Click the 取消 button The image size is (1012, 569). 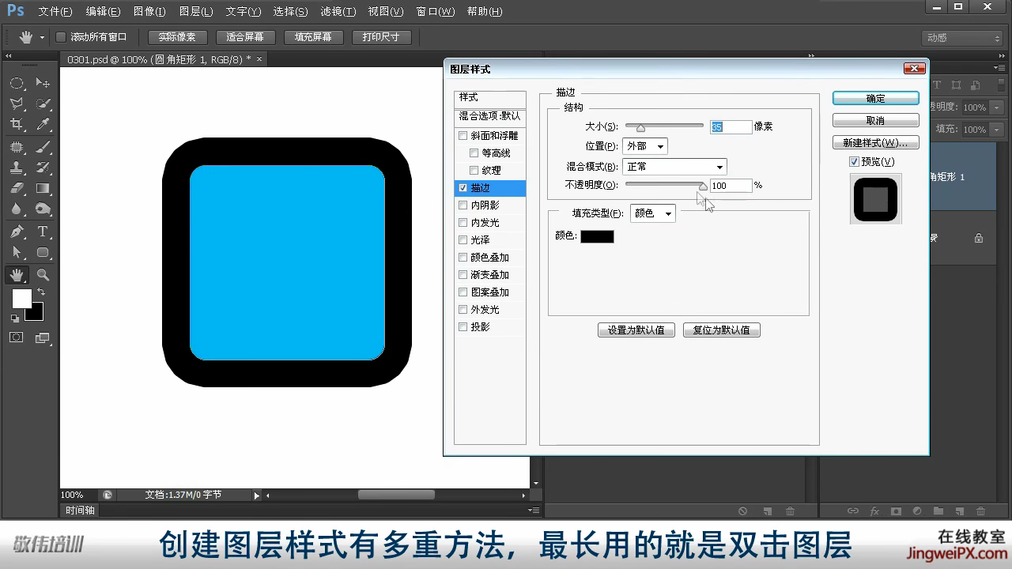click(x=876, y=121)
